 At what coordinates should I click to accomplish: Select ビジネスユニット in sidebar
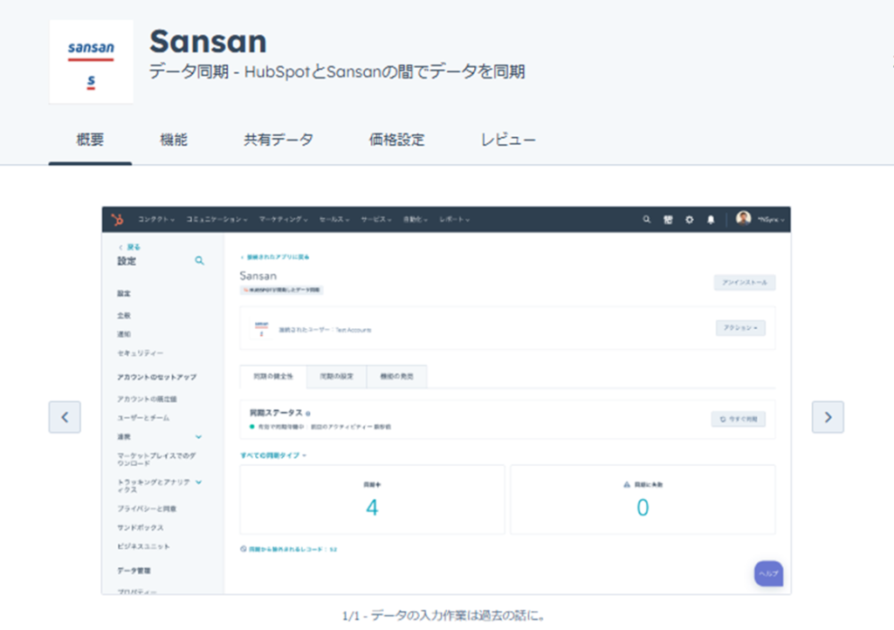coord(143,546)
